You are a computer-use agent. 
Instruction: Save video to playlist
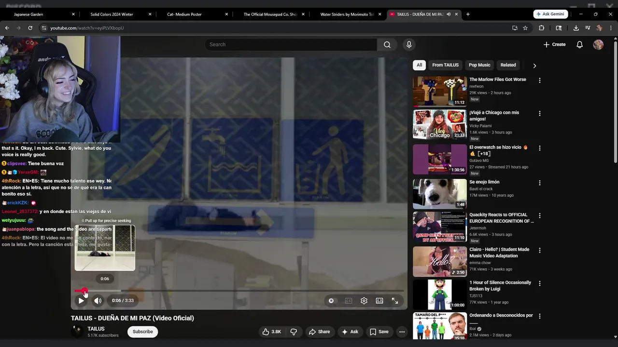pyautogui.click(x=379, y=332)
